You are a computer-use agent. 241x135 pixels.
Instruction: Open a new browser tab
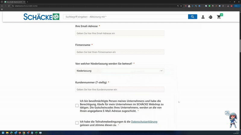click(x=27, y=2)
